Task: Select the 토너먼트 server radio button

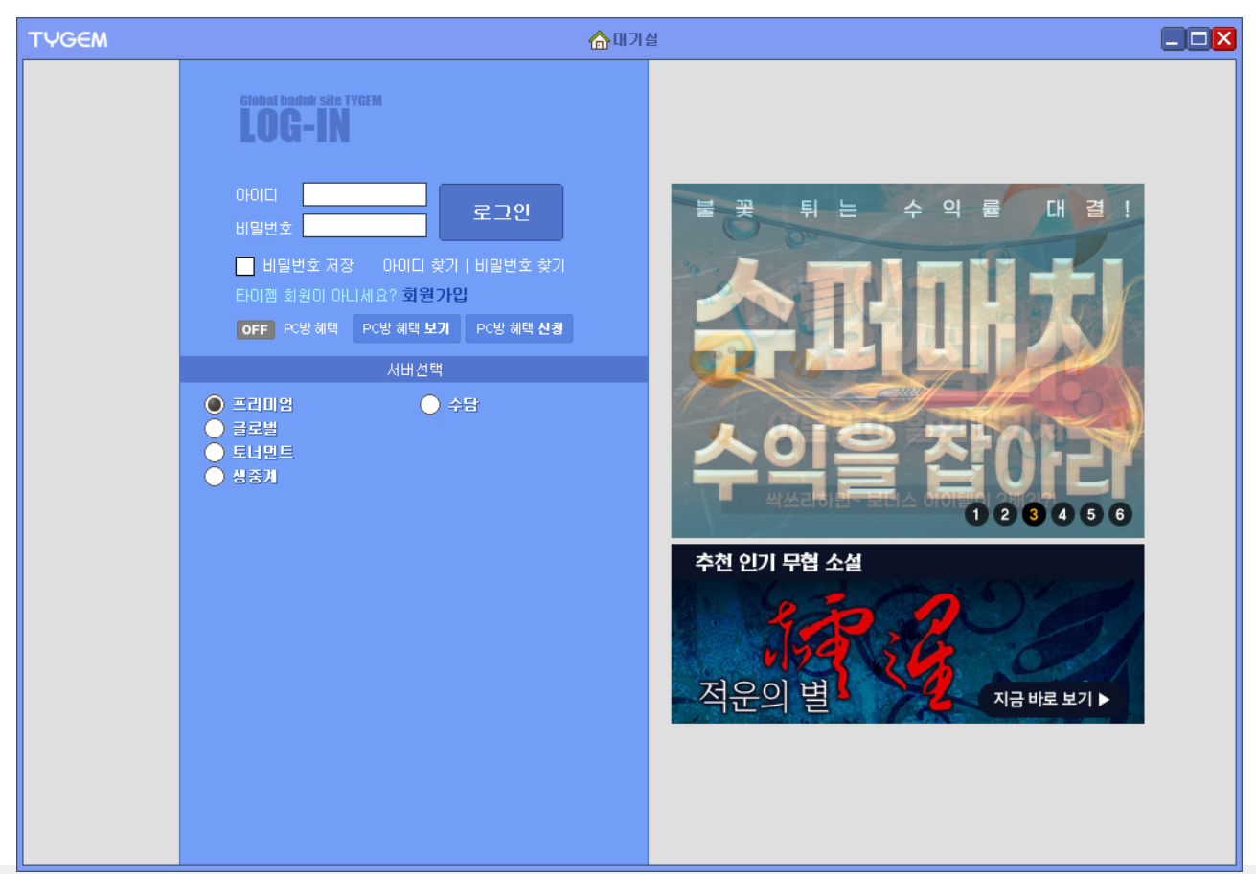Action: 215,453
